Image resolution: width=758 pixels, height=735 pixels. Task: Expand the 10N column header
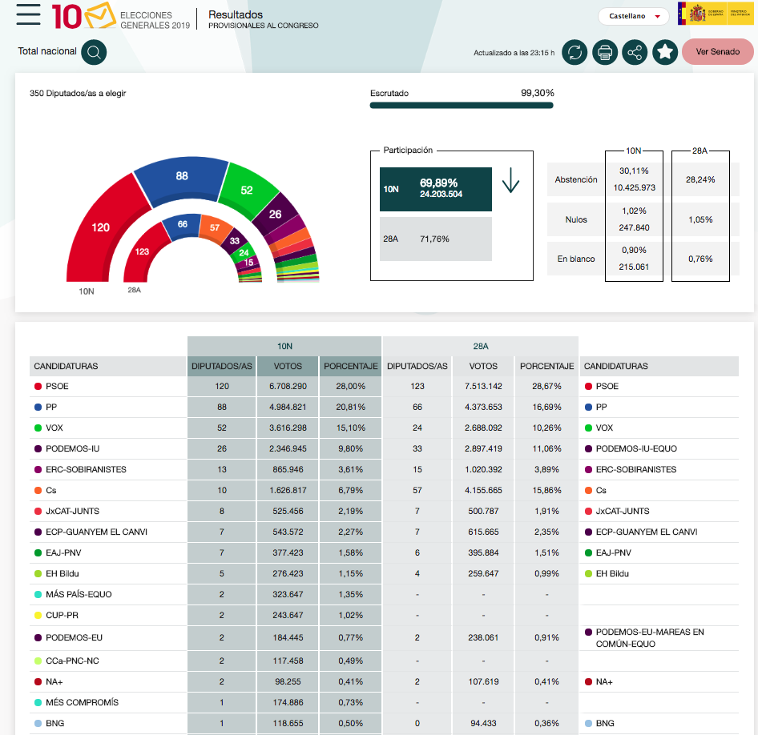coord(284,346)
